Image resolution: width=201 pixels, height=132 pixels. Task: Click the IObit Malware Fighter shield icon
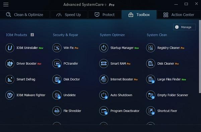[10, 95]
